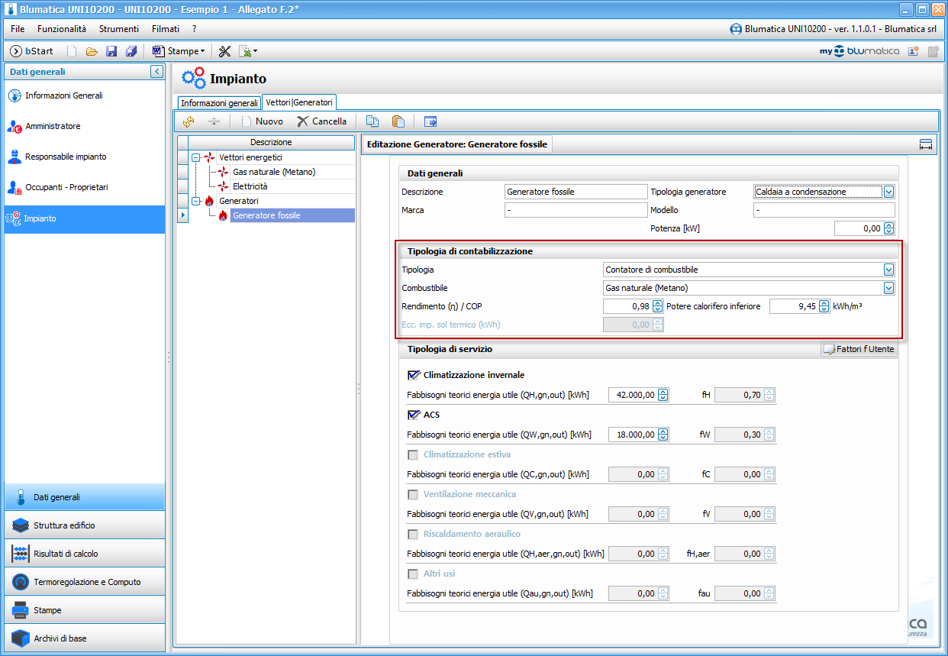This screenshot has width=948, height=656.
Task: Expand the Combustibile dropdown list
Action: [x=888, y=288]
